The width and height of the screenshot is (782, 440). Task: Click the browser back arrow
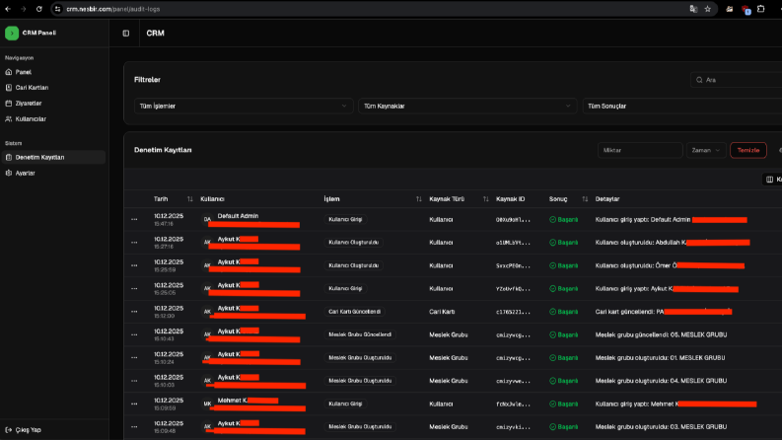click(x=8, y=9)
